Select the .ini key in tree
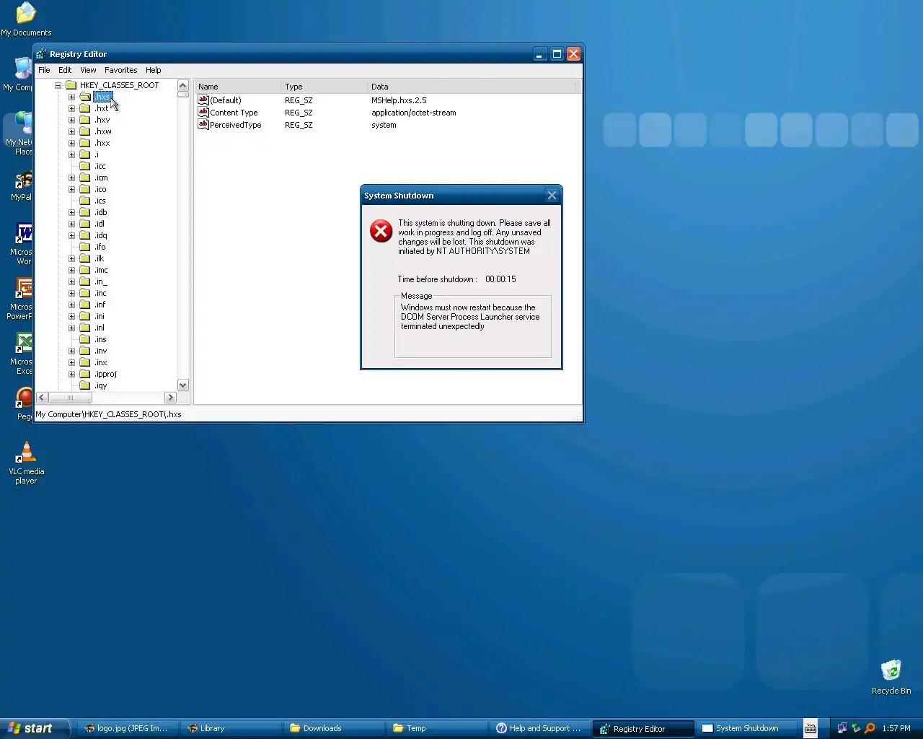Image resolution: width=923 pixels, height=739 pixels. (100, 316)
